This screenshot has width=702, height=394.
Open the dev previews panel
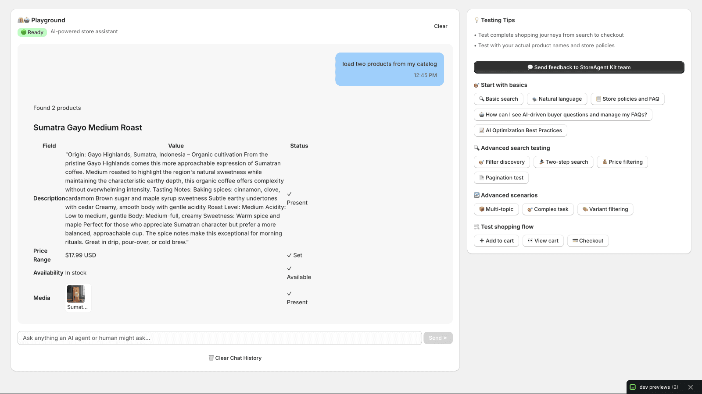659,387
